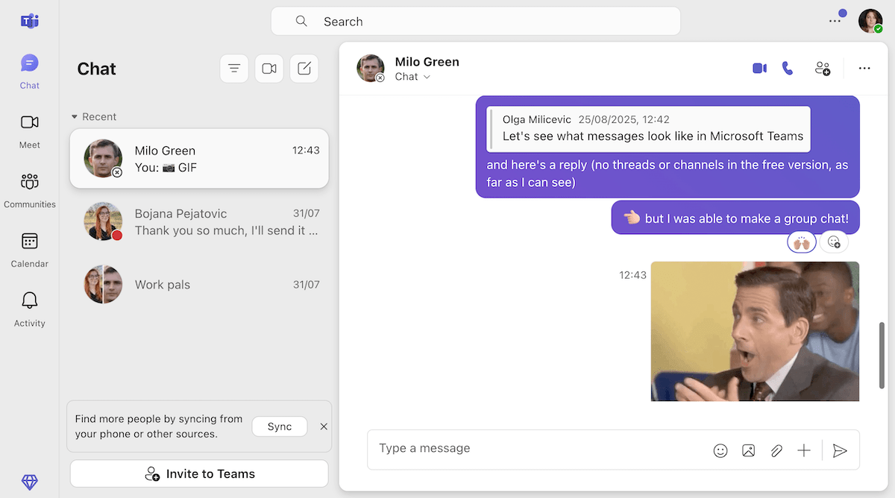This screenshot has width=895, height=498.
Task: Open the emoji picker in compose box
Action: click(720, 450)
